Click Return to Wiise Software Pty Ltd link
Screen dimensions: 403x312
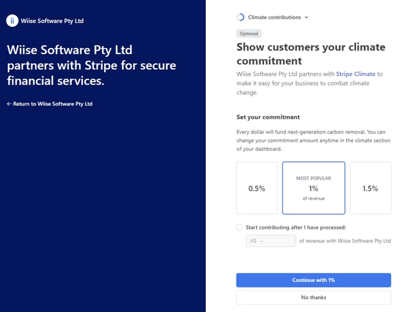pos(52,104)
